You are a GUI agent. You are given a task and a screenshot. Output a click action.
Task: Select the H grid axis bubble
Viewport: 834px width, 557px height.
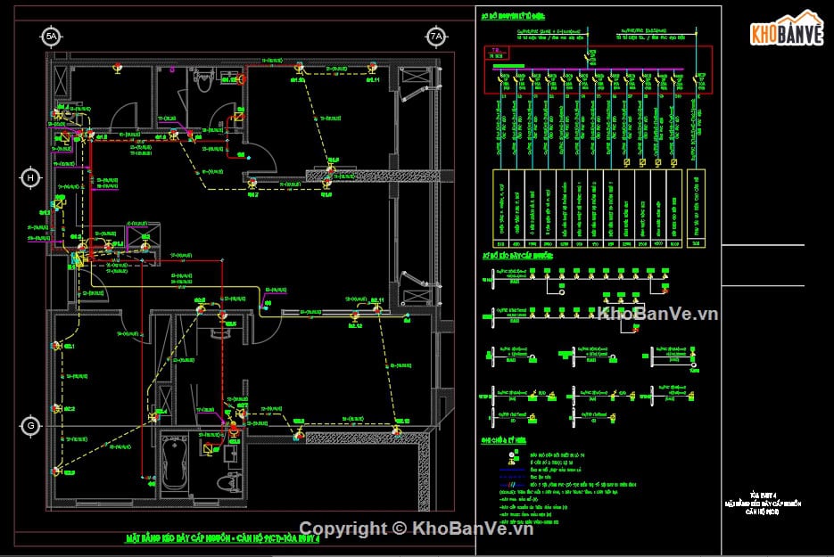point(30,178)
